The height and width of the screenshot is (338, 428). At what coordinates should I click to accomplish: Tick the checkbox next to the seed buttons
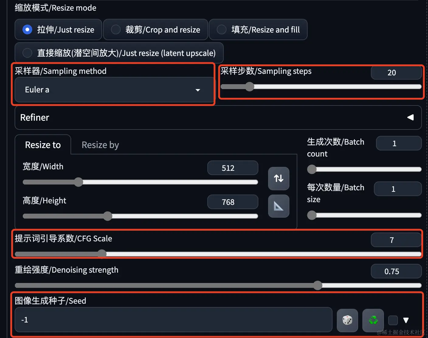[393, 320]
